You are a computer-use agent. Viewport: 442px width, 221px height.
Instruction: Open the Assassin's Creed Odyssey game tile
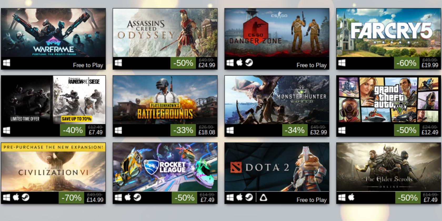(165, 33)
